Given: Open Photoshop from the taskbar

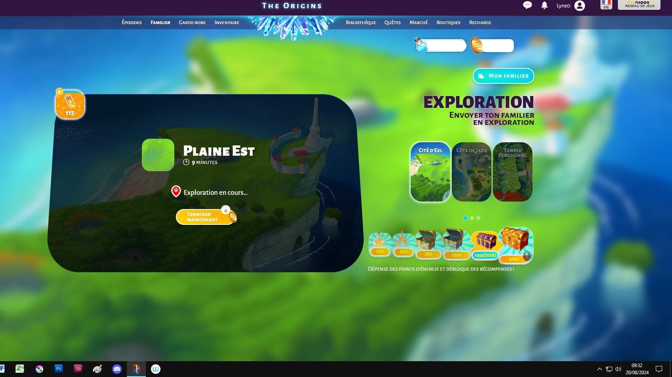Looking at the screenshot, I should [x=59, y=369].
